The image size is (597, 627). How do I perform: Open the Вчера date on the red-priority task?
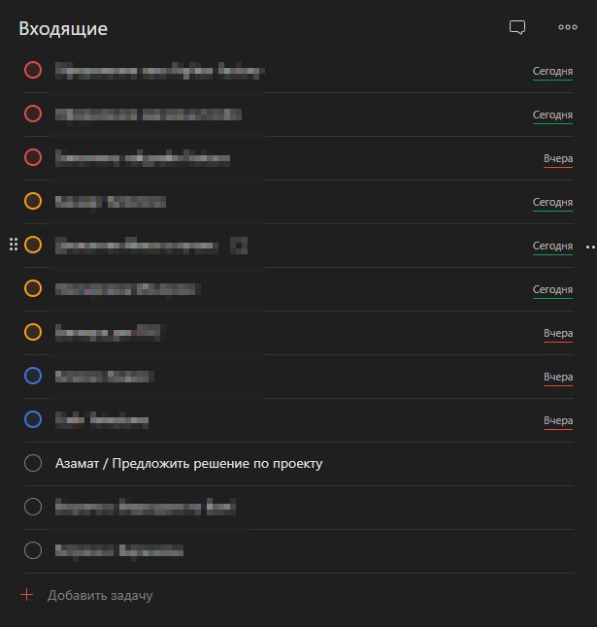tap(558, 159)
